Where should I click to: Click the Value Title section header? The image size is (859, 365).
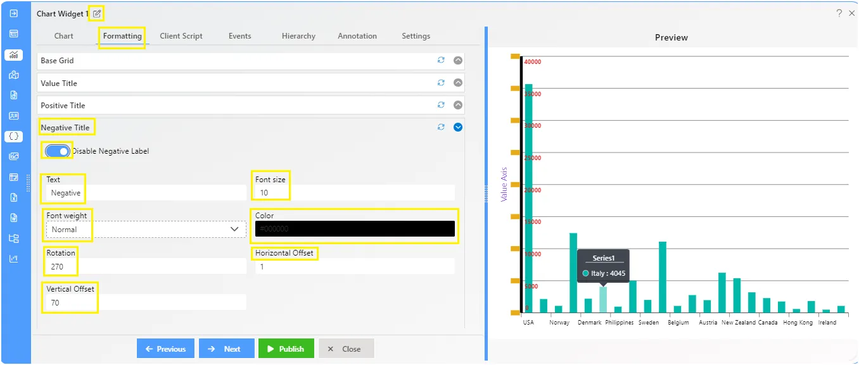click(x=251, y=83)
